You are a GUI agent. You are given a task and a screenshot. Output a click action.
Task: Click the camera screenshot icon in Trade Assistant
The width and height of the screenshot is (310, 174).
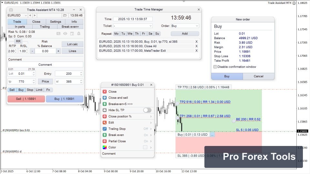coord(11,10)
